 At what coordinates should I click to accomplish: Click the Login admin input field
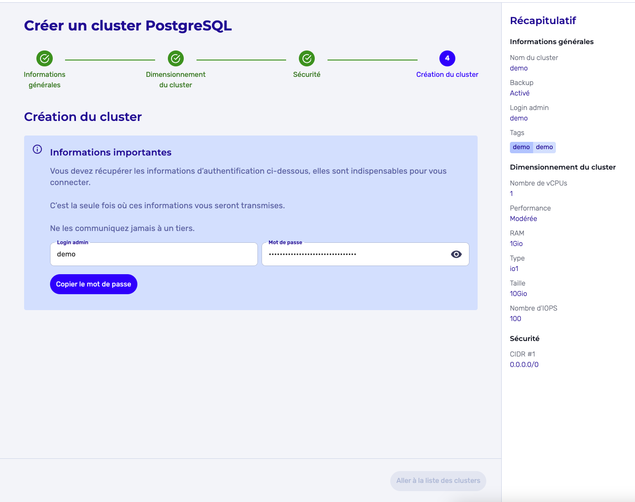[x=154, y=254]
